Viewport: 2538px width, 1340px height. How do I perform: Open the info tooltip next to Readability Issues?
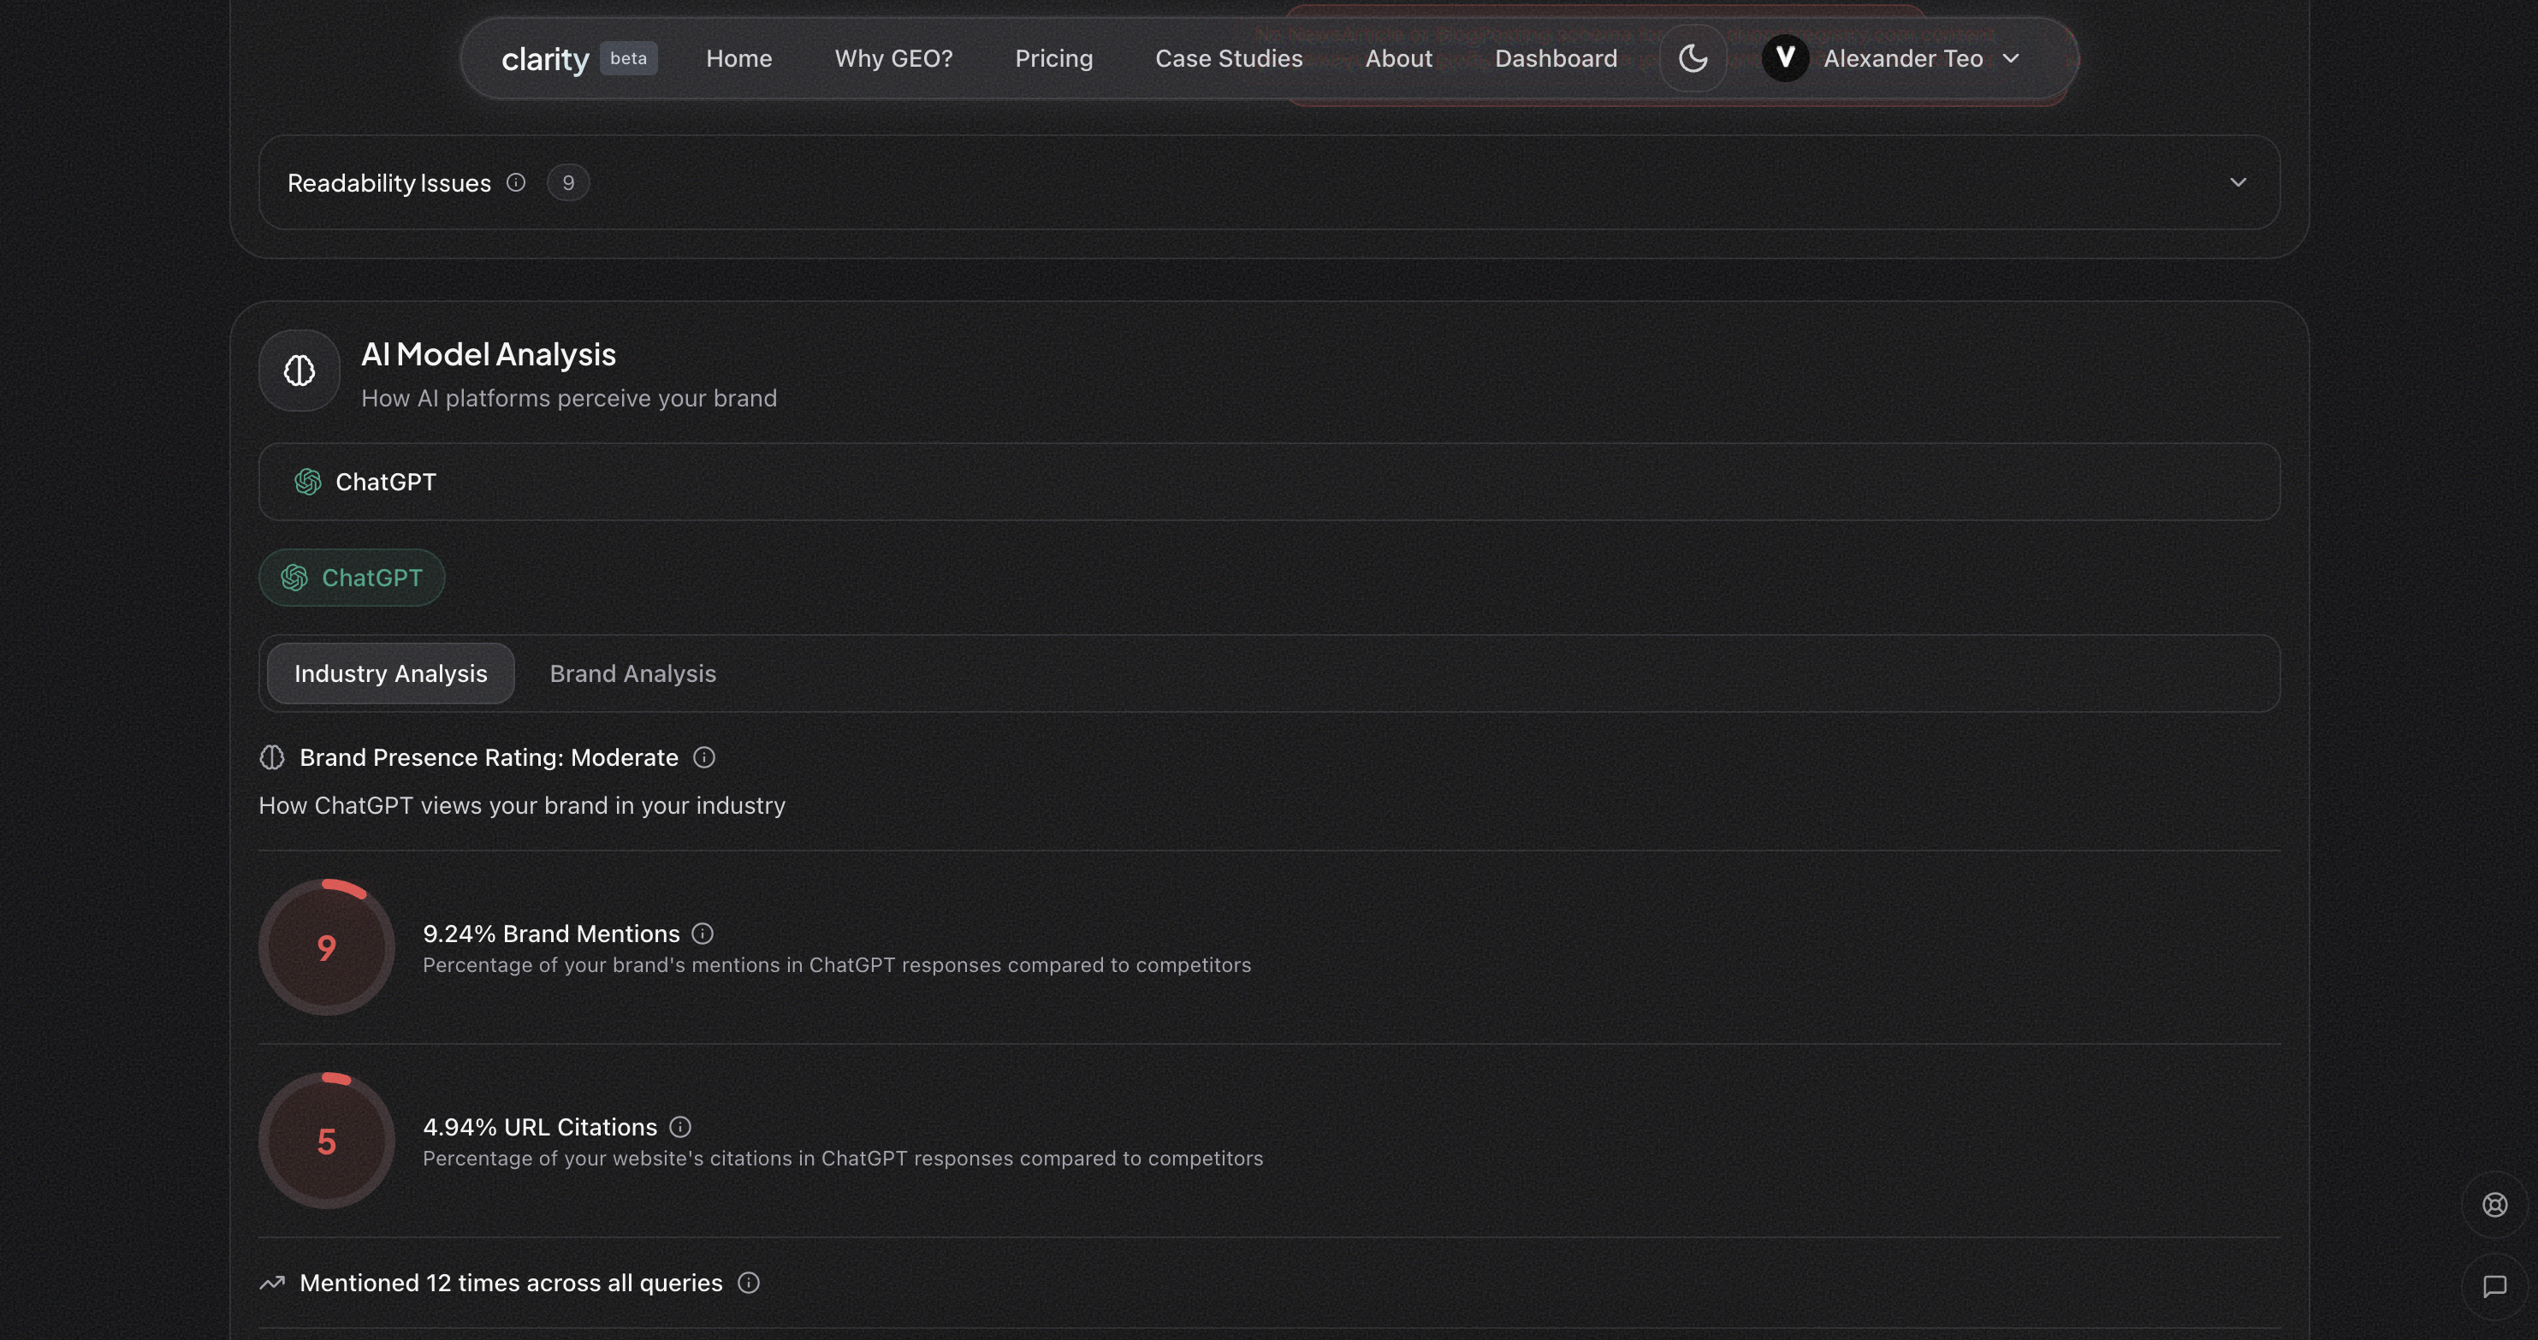[516, 182]
